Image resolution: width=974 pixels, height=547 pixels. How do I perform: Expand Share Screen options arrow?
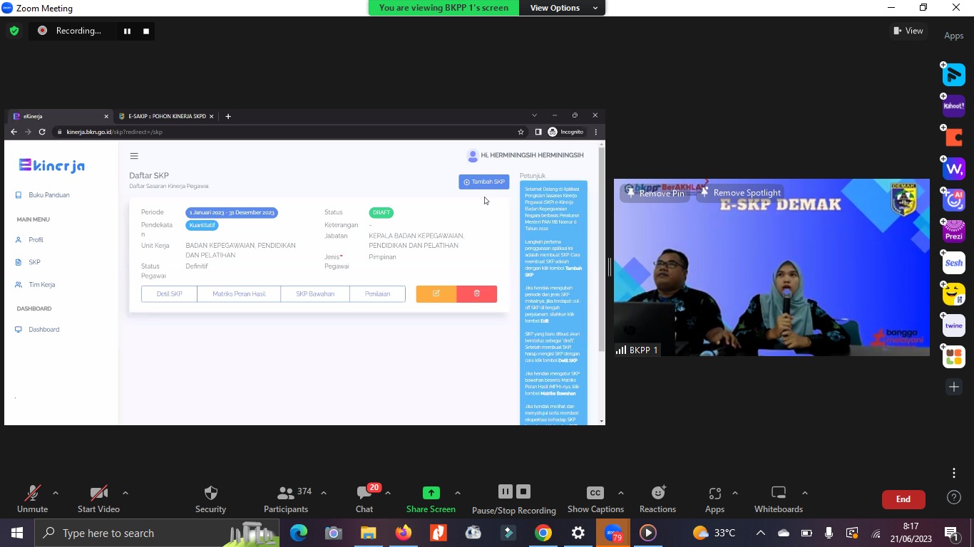[x=457, y=493]
